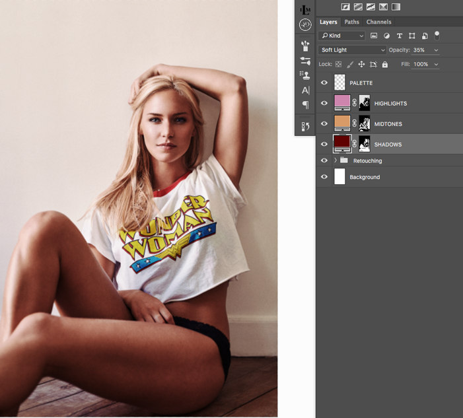
Task: Switch to the Layers tab
Action: (328, 22)
